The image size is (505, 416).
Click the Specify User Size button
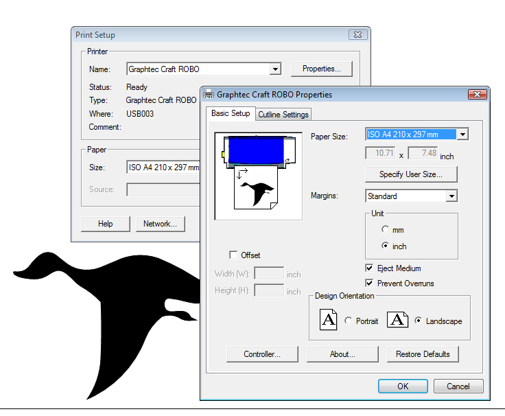click(x=411, y=174)
